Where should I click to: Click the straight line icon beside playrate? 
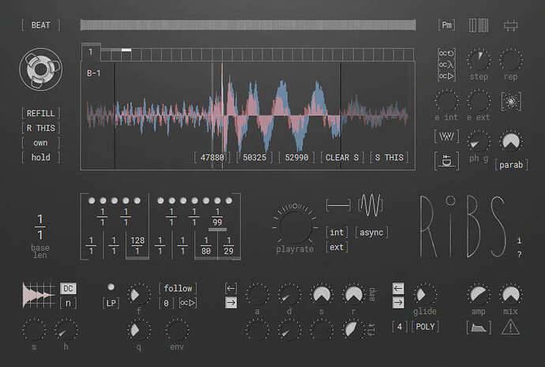pos(339,205)
